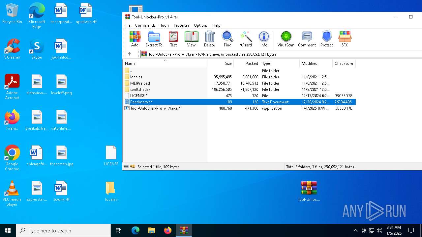422x237 pixels.
Task: Click the key icon in the status bar
Action: click(x=133, y=167)
